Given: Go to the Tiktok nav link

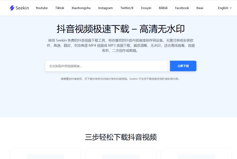Looking at the screenshot, I should point(60,8).
